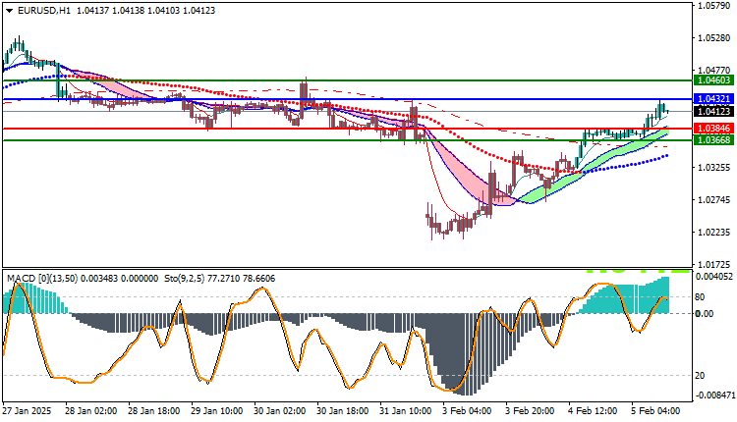Select the 29 Jan 10:00 time axis label

click(x=217, y=411)
